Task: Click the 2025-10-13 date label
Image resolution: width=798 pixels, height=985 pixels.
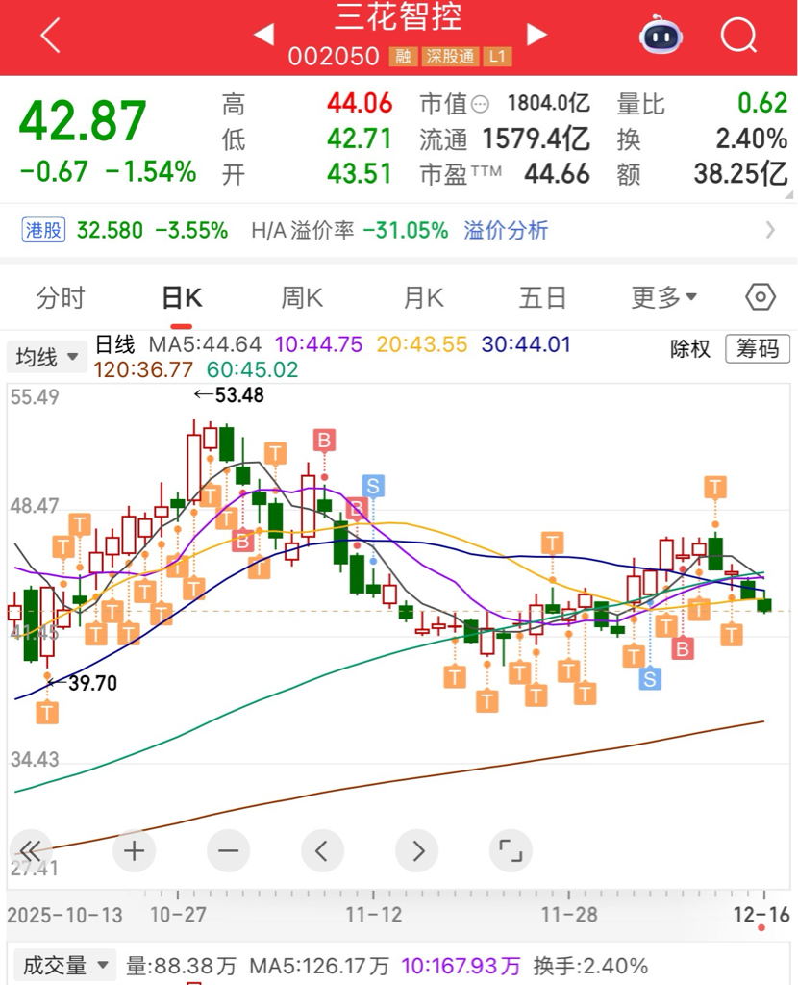Action: 64,915
